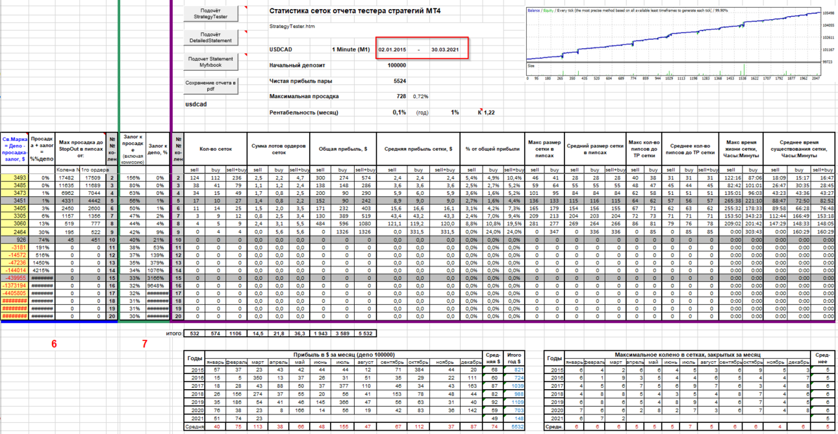Select the 1 Minute (M1) timeframe cell
Image resolution: width=838 pixels, height=434 pixels.
tap(350, 50)
